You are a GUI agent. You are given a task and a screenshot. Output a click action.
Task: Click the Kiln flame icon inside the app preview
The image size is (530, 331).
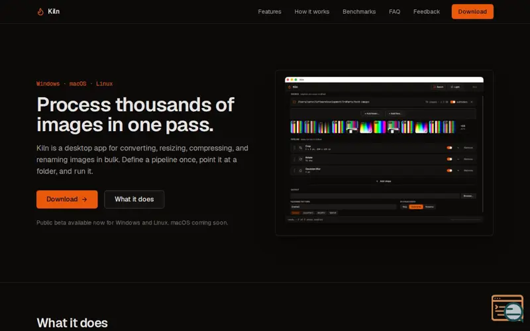[290, 87]
